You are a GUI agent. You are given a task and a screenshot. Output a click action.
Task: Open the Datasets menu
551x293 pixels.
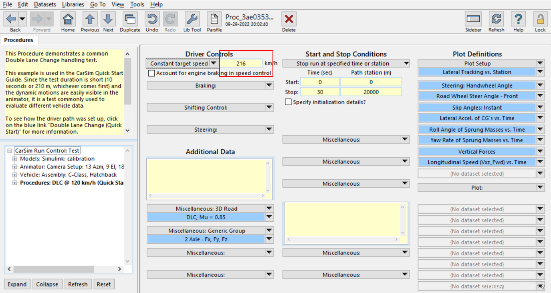coord(45,4)
